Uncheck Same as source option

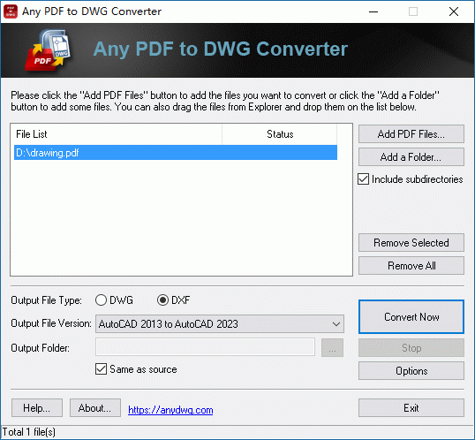click(101, 369)
